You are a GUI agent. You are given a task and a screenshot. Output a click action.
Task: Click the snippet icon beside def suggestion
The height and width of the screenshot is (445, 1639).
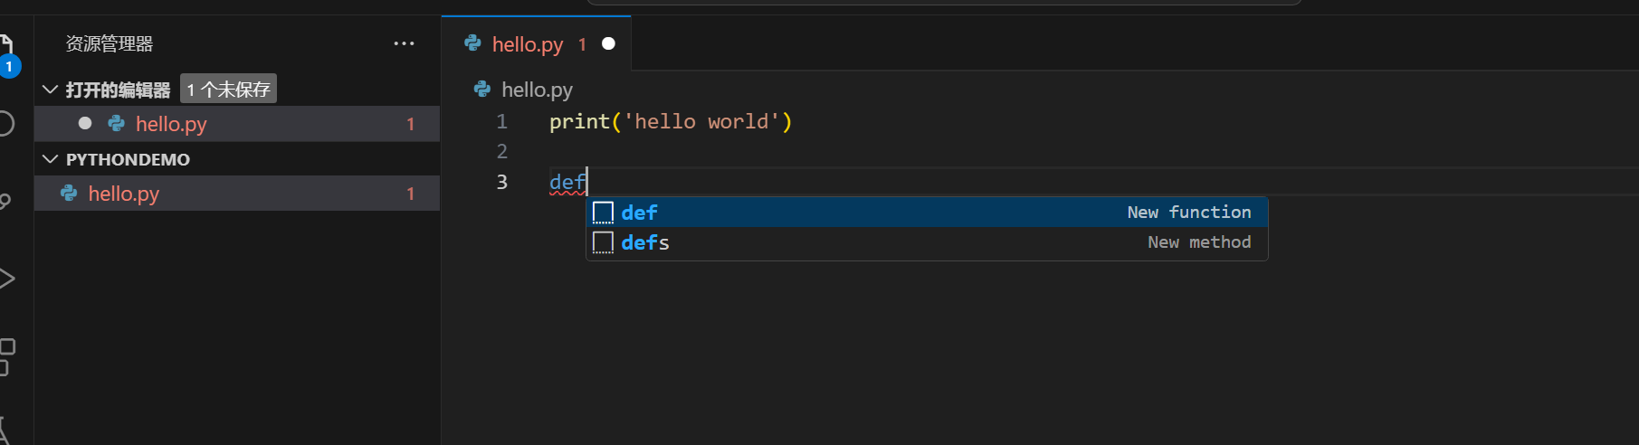click(x=603, y=213)
